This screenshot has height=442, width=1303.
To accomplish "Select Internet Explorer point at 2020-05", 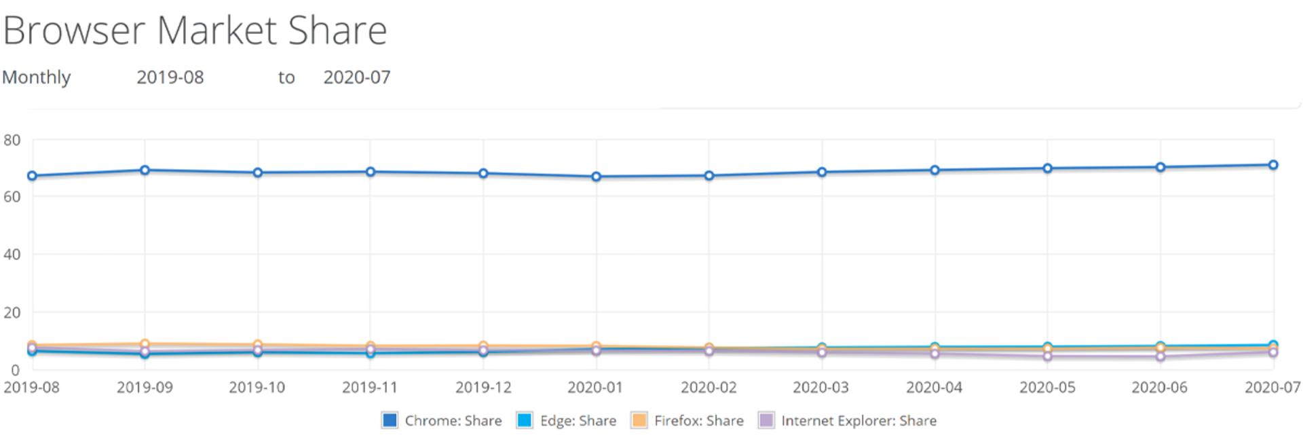I will point(1048,356).
